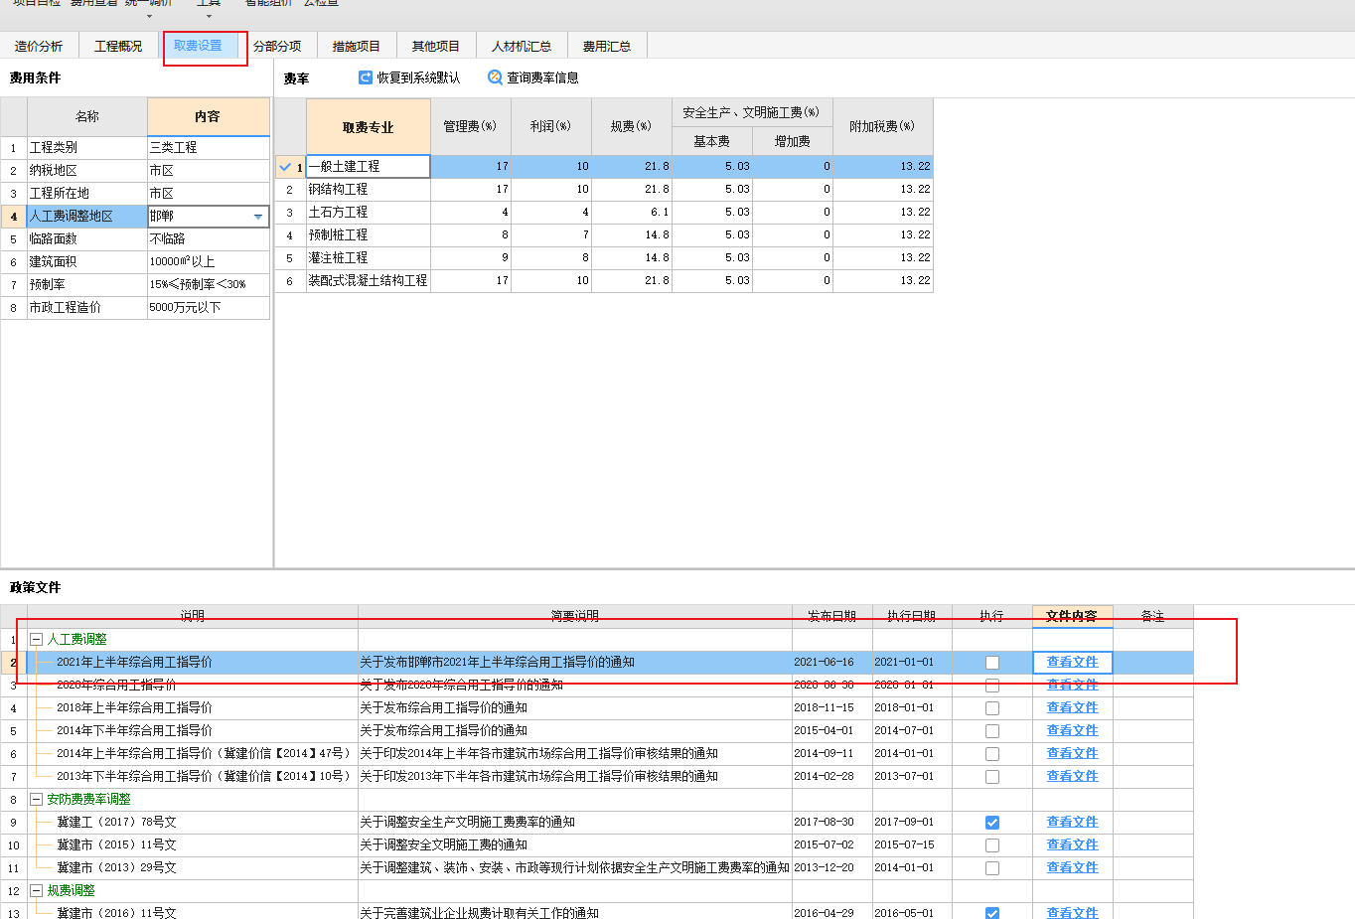The image size is (1355, 919).
Task: Click the 工程类别 value 三类工程
Action: click(208, 147)
